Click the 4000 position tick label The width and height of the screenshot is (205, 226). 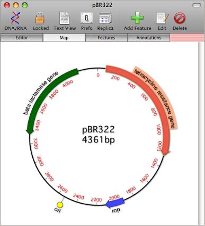point(68,83)
